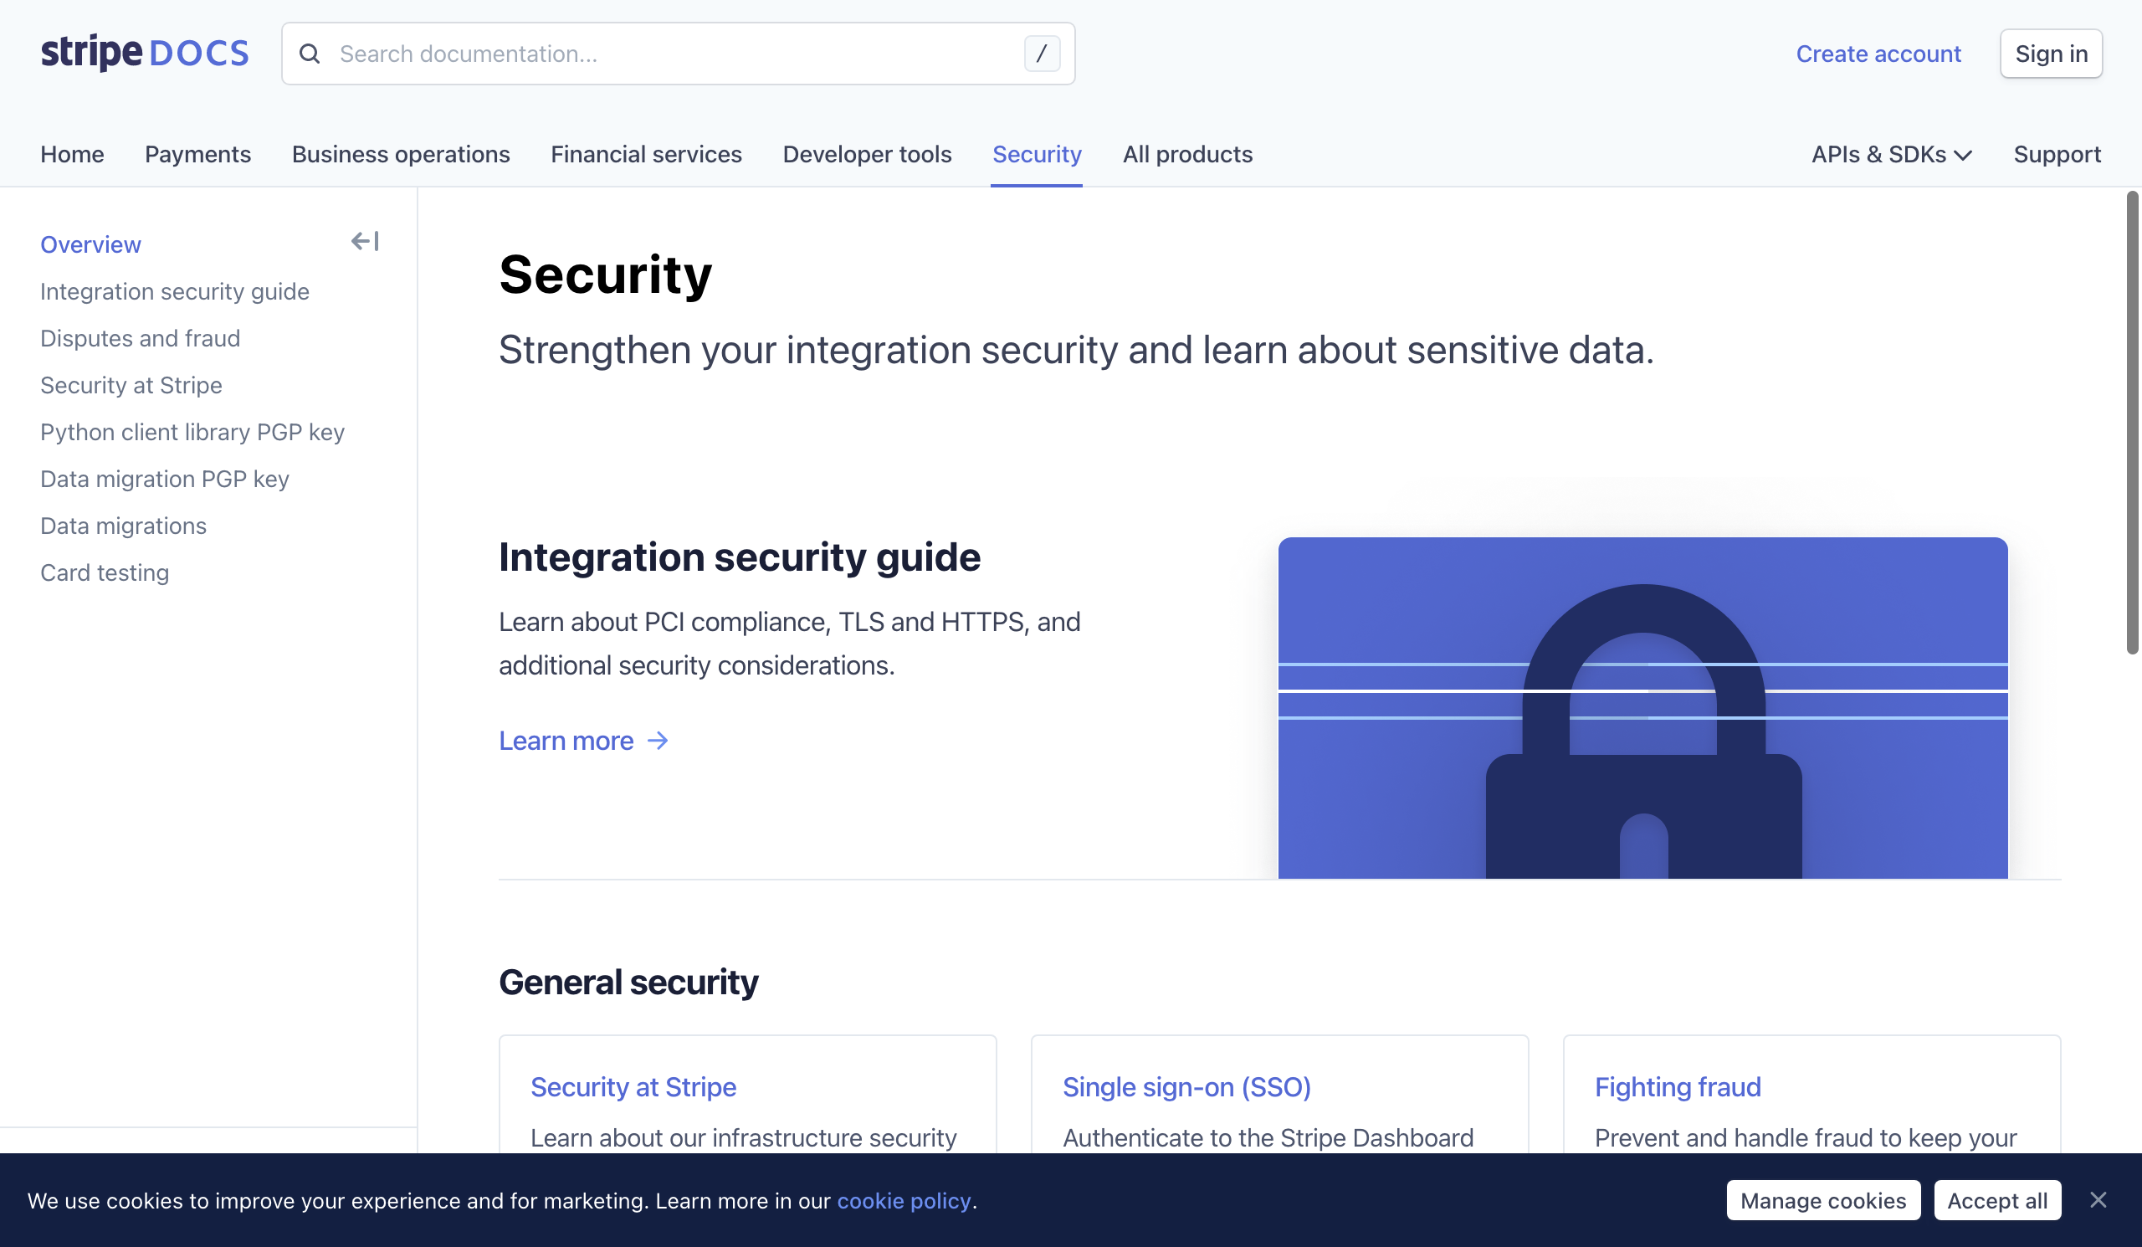Expand the APIs & SDKs dropdown
The height and width of the screenshot is (1247, 2142).
tap(1891, 154)
